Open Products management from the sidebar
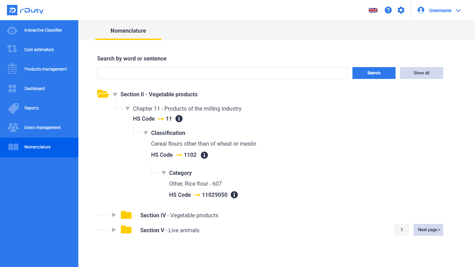 12,69
